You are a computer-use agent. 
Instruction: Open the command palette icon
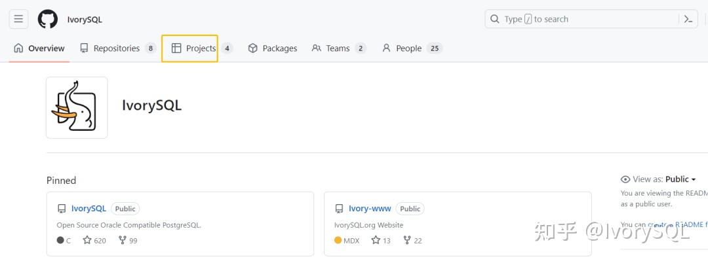(688, 19)
